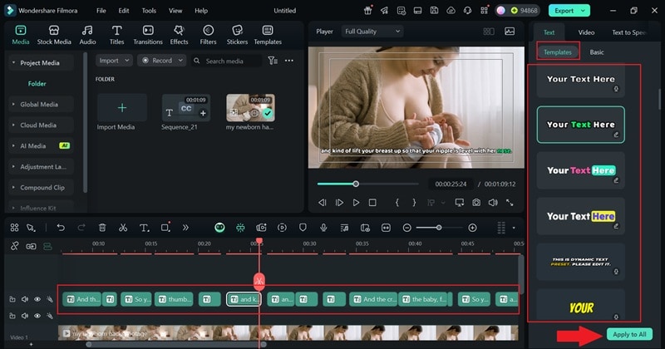Click the player progress slider handle
665x349 pixels.
pos(356,184)
